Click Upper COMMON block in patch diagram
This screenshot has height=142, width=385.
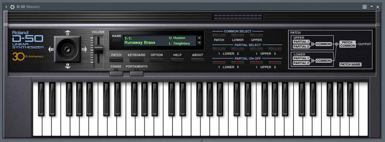click(324, 44)
